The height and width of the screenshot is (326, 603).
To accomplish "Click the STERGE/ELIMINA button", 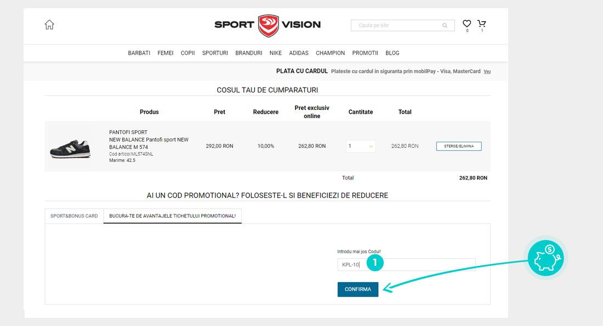I will click(459, 146).
